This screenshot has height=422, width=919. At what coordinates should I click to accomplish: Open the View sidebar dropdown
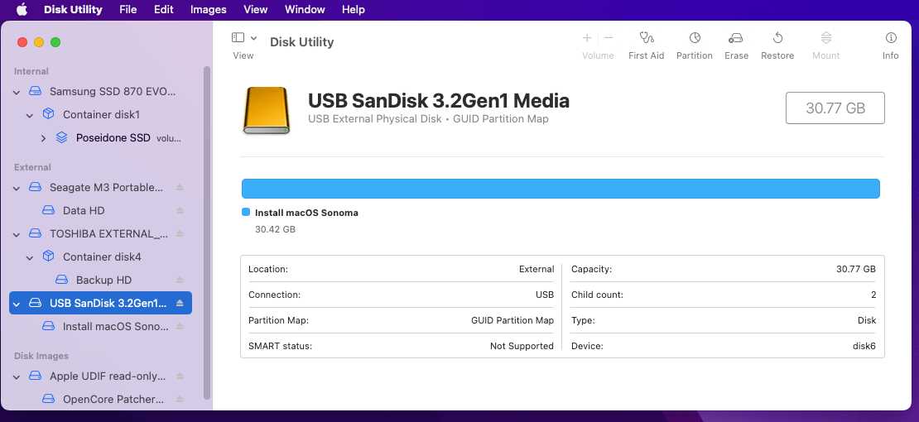[x=244, y=38]
